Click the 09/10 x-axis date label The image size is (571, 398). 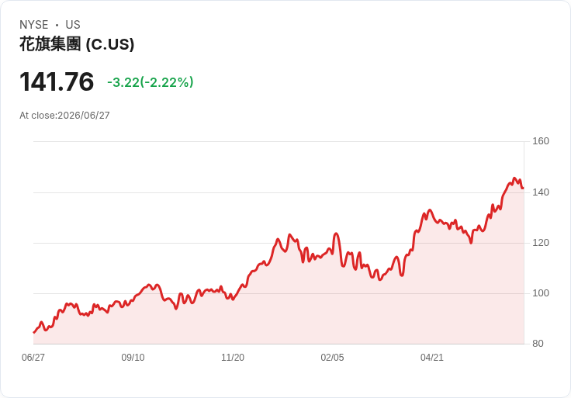click(x=133, y=358)
